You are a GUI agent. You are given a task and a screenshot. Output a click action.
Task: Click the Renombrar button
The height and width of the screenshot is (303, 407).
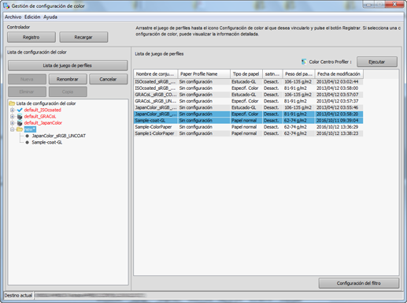pyautogui.click(x=68, y=79)
